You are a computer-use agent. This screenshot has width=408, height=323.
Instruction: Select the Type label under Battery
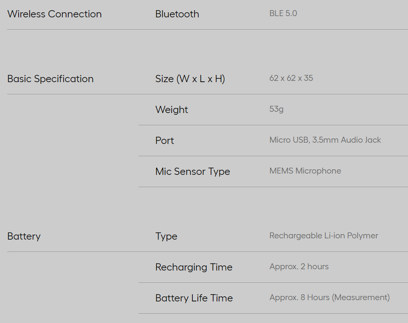166,236
